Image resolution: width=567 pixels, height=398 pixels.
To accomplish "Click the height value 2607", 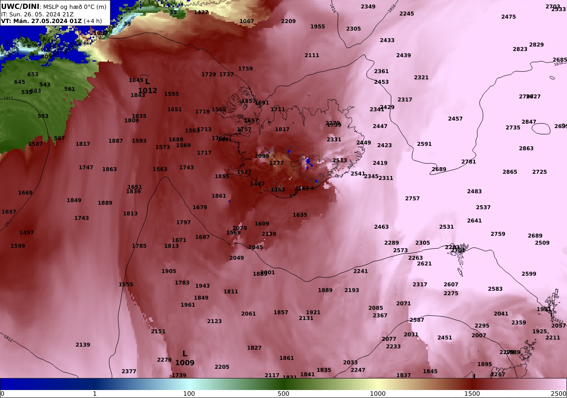I will pos(451,285).
